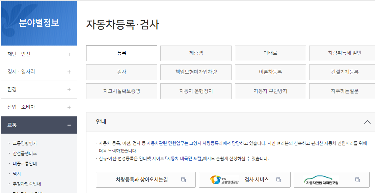Select the 검사 tab

122,72
